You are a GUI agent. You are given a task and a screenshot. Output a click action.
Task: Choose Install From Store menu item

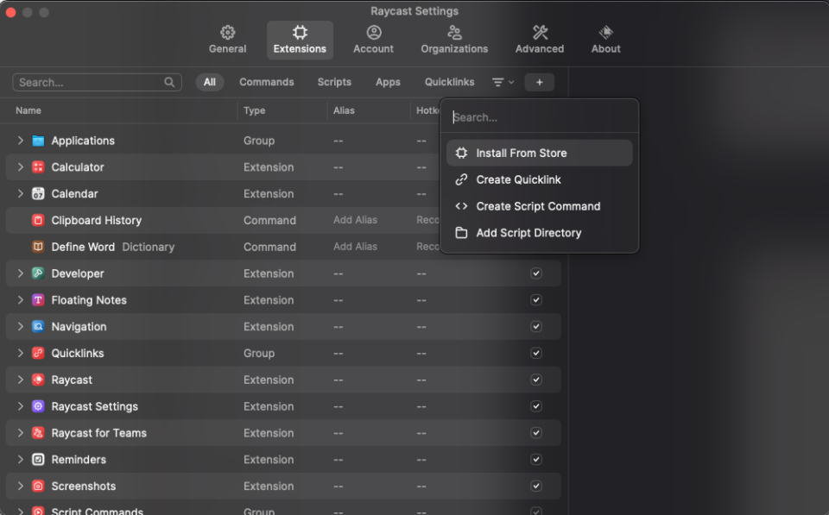tap(522, 154)
